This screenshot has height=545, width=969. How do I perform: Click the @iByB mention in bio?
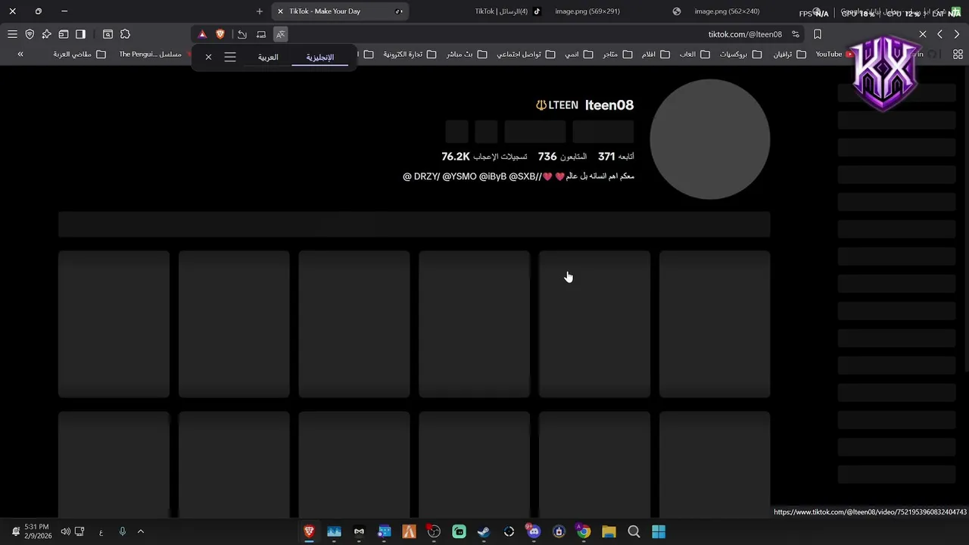click(493, 176)
